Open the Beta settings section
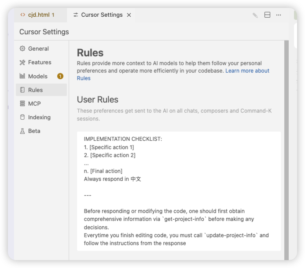 click(x=41, y=131)
